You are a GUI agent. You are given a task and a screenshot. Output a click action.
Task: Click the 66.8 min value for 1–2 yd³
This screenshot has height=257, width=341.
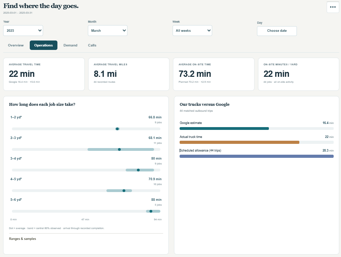click(155, 117)
